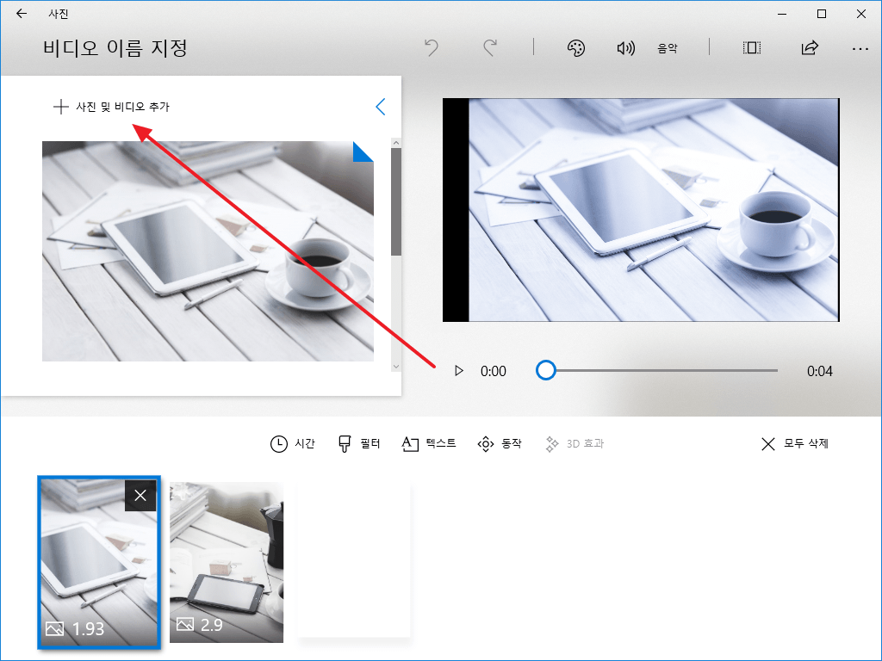Viewport: 882px width, 661px height.
Task: Open the 텍스트 text tool
Action: point(429,443)
